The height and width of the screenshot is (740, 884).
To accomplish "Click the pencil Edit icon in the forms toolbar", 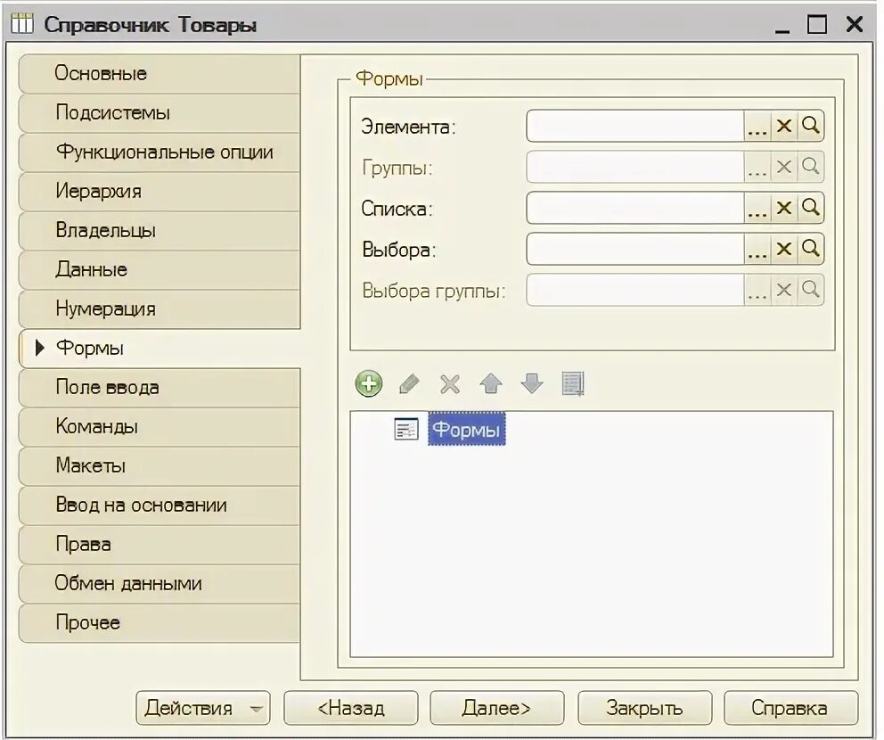I will [409, 384].
